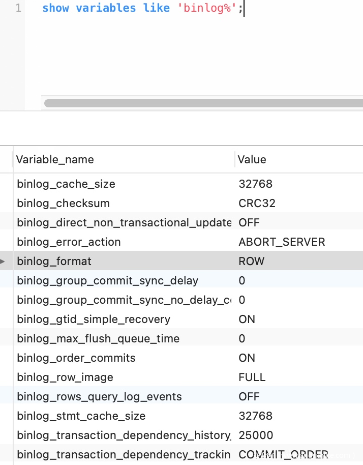Click the Value column header
This screenshot has width=363, height=465.
pos(252,159)
